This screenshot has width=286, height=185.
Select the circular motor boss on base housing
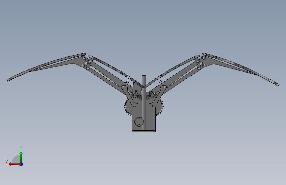pos(139,122)
